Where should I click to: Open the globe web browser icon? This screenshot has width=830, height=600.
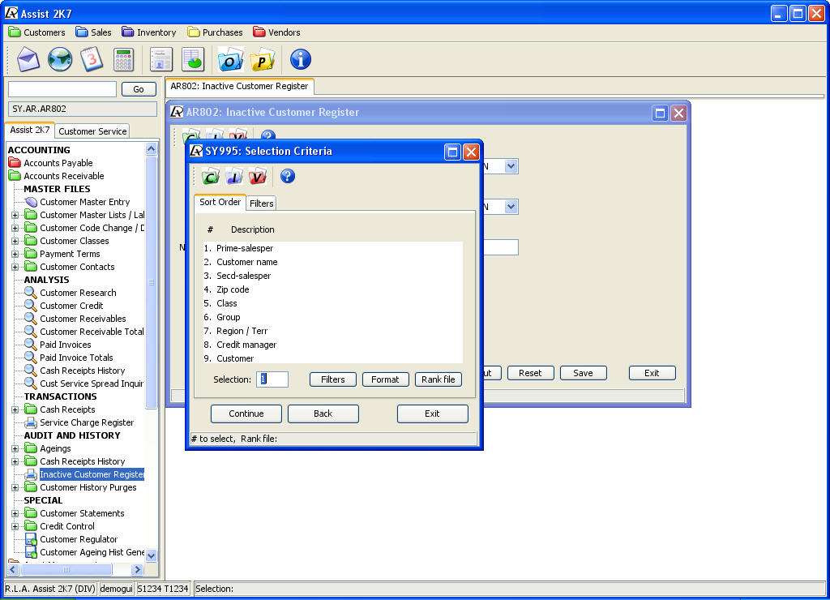click(x=60, y=60)
